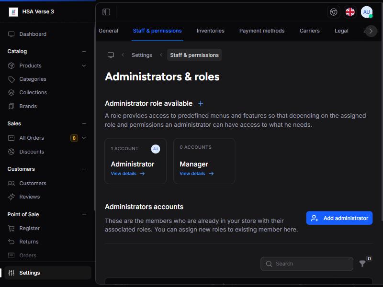Add a new role with plus icon

click(x=201, y=103)
